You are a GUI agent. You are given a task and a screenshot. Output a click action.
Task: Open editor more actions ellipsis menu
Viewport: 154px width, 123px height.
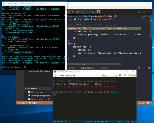tap(149, 12)
